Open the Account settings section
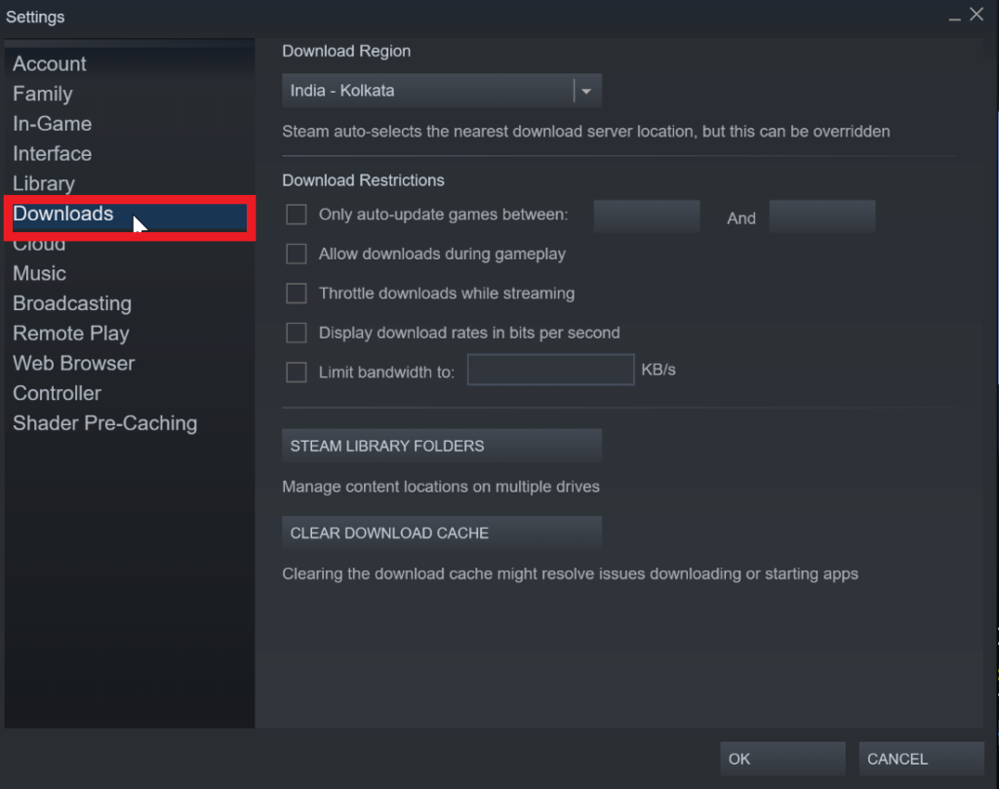Viewport: 999px width, 789px height. pos(49,63)
